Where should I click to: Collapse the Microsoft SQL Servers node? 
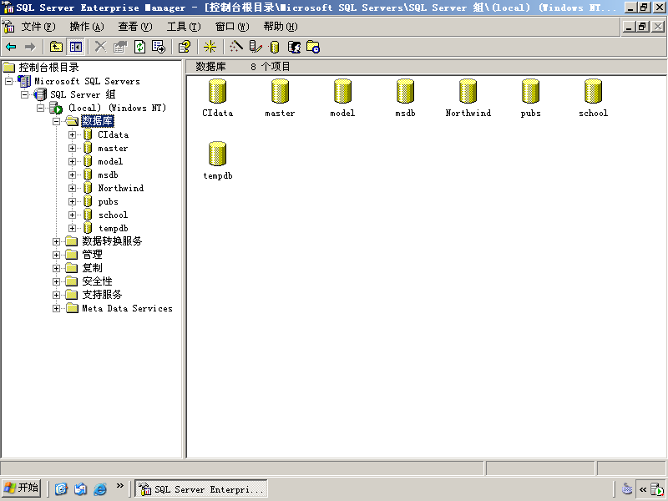[x=9, y=81]
